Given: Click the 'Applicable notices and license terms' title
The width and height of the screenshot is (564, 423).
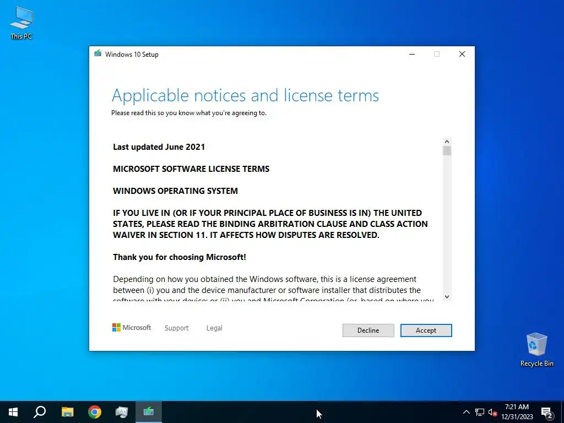Looking at the screenshot, I should click(245, 96).
